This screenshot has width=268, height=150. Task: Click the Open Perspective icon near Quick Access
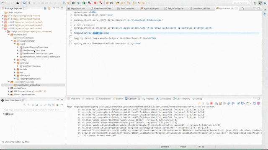pos(255,3)
